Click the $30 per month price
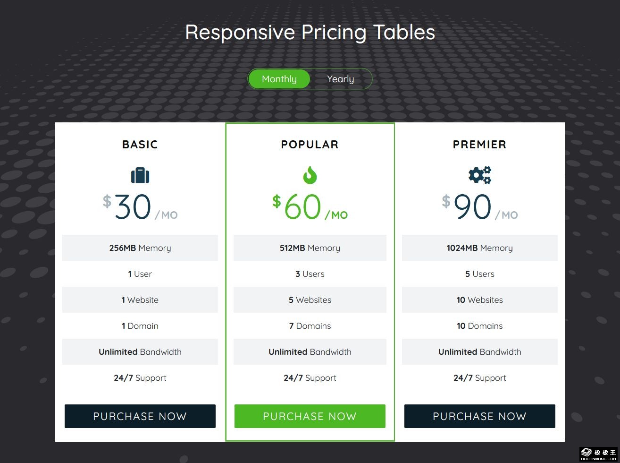620x463 pixels. click(140, 208)
